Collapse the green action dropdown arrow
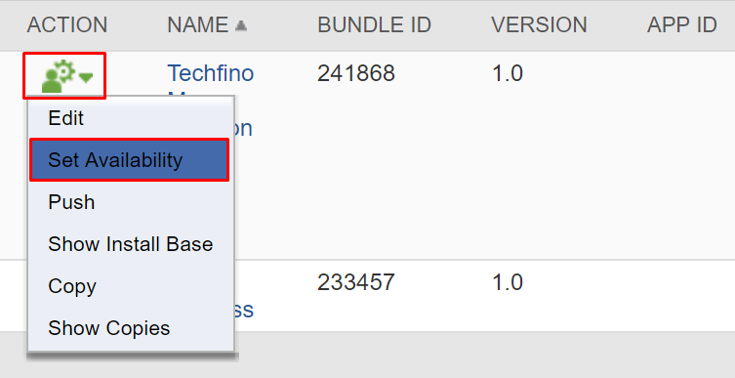Screen dimensions: 735x378 (x=86, y=78)
